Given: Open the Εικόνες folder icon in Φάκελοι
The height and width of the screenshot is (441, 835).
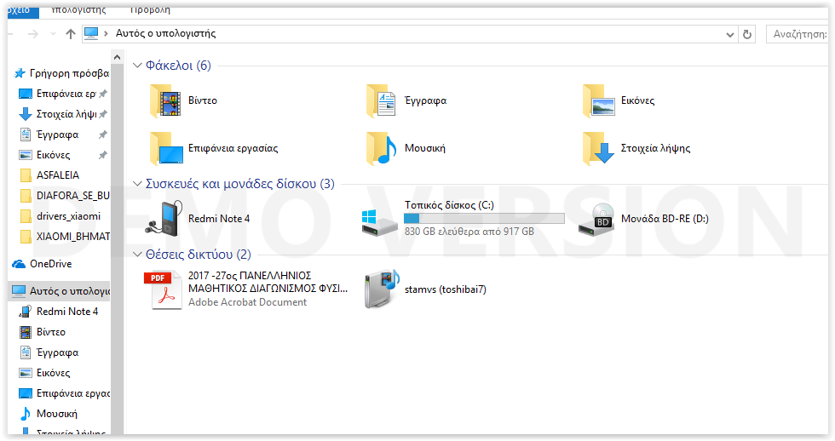Looking at the screenshot, I should tap(598, 100).
